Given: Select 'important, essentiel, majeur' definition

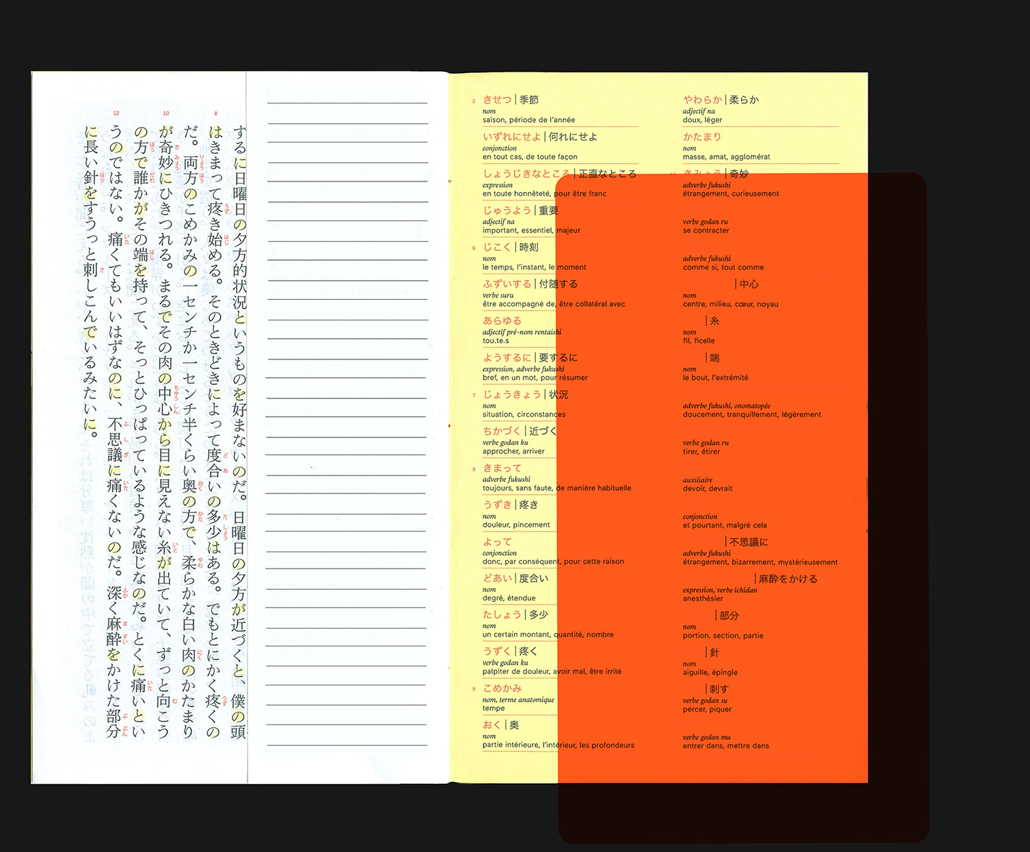Looking at the screenshot, I should [x=532, y=230].
